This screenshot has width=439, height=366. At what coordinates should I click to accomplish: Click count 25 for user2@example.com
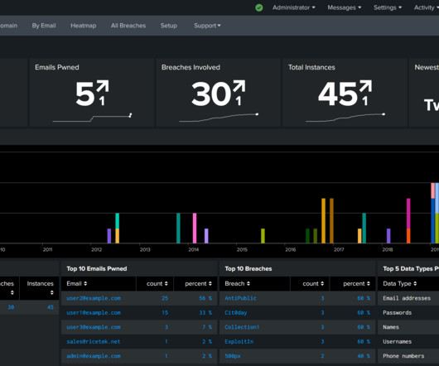click(x=165, y=298)
